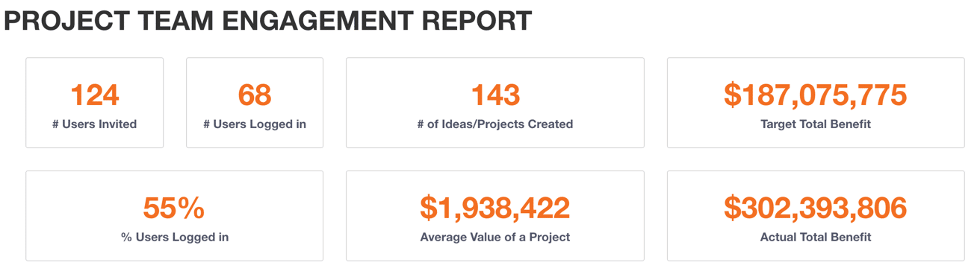
Task: Click the 124 Users Invited number
Action: click(95, 95)
